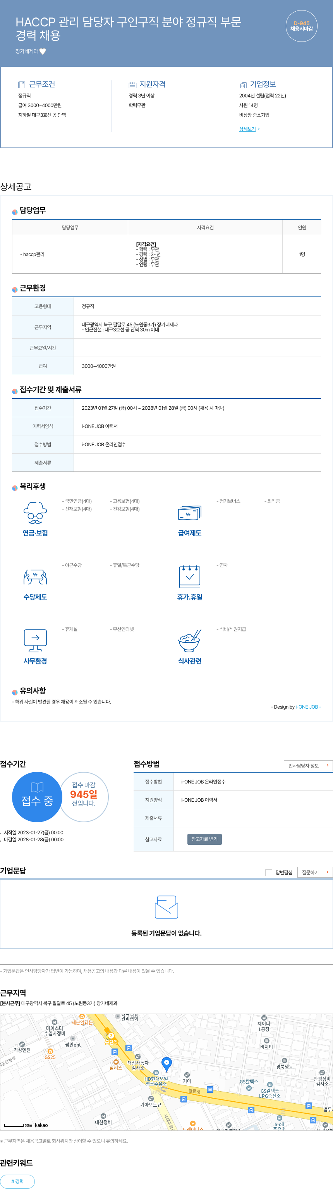Screen dimensions: 333x1189
Task: Click the blue location pin on map
Action: point(167,1064)
